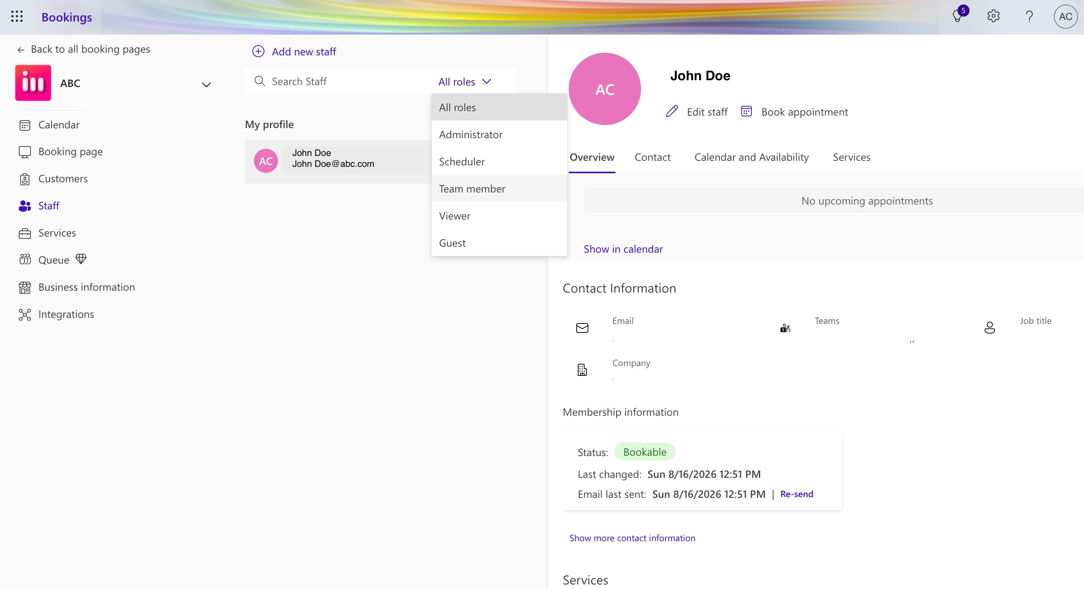Open the AC account avatar in header
Screen dimensions: 1084x589
(1066, 17)
